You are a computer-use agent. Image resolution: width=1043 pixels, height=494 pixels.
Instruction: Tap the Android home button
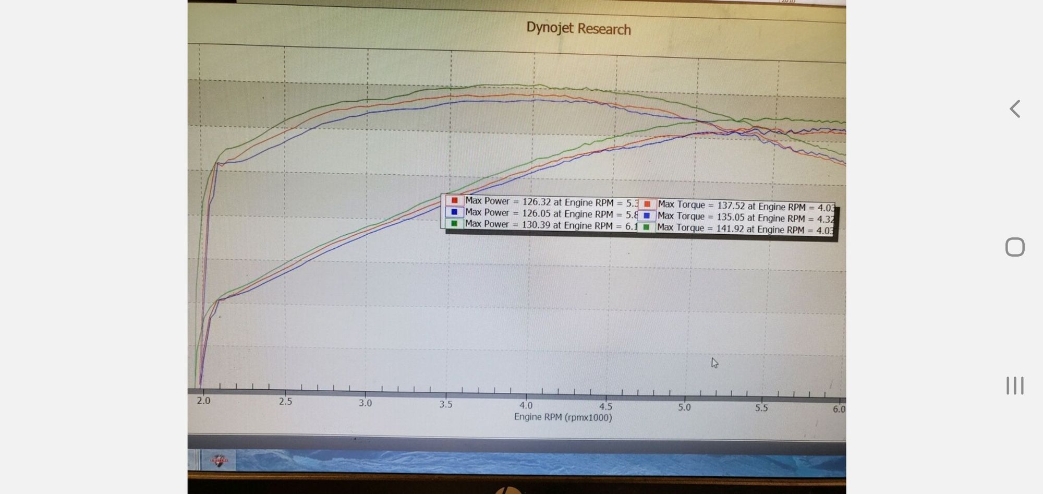[x=1014, y=247]
